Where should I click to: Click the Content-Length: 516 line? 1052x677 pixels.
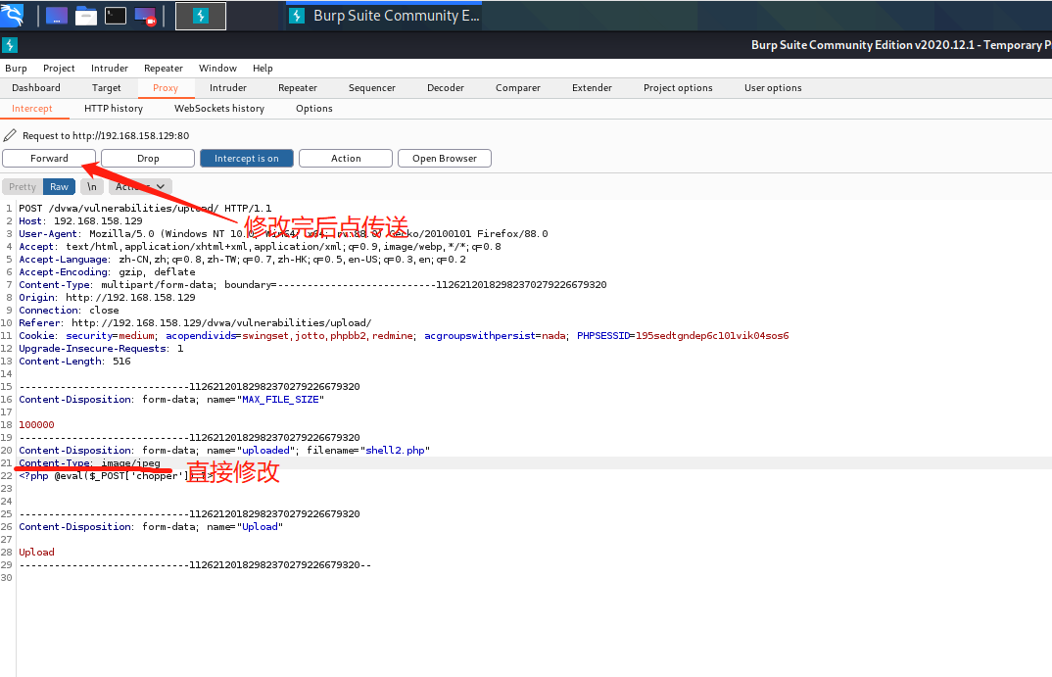[x=74, y=361]
